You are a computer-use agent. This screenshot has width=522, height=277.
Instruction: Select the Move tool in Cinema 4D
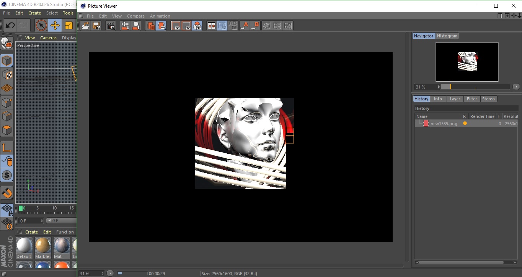tap(55, 26)
